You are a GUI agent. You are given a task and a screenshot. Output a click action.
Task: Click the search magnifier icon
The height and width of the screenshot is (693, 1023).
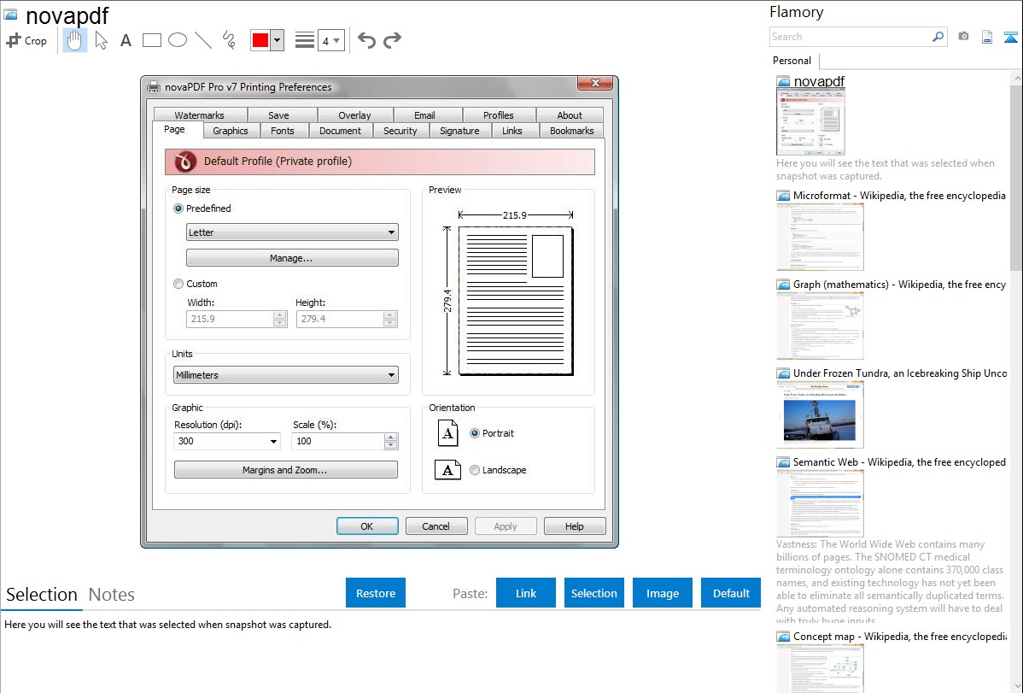pos(938,37)
